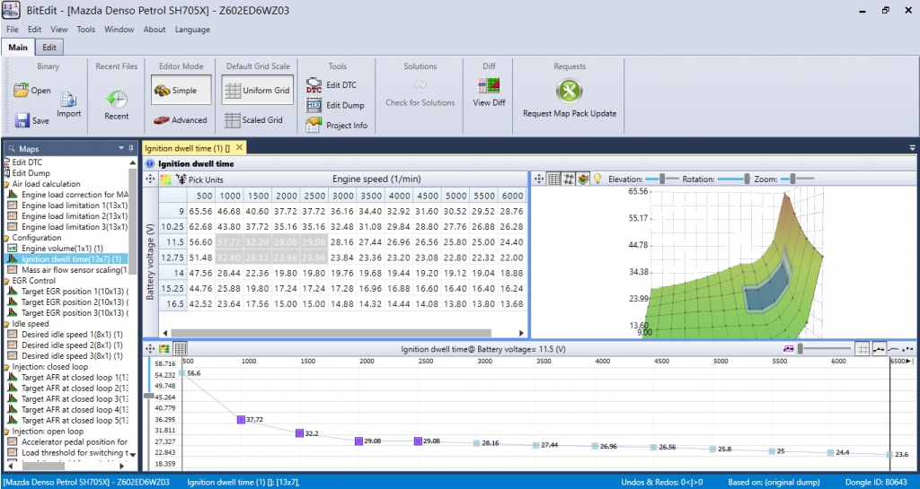Image resolution: width=920 pixels, height=489 pixels.
Task: Collapse EGR Control folder
Action: tap(7, 281)
